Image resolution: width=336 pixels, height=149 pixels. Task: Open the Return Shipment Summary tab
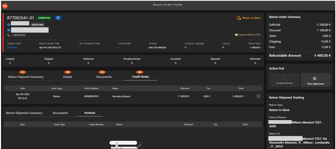[24, 113]
